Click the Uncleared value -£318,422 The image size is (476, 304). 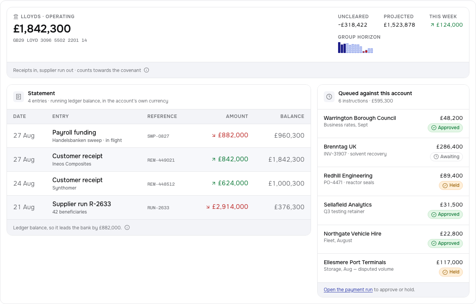click(x=353, y=25)
